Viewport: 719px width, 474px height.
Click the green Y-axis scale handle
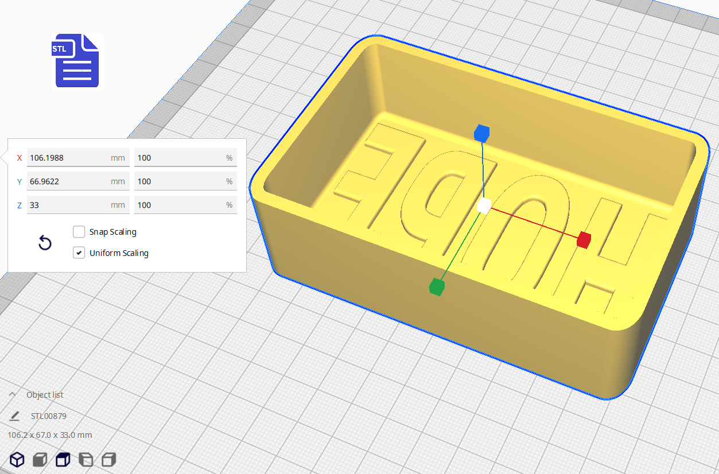tap(437, 286)
